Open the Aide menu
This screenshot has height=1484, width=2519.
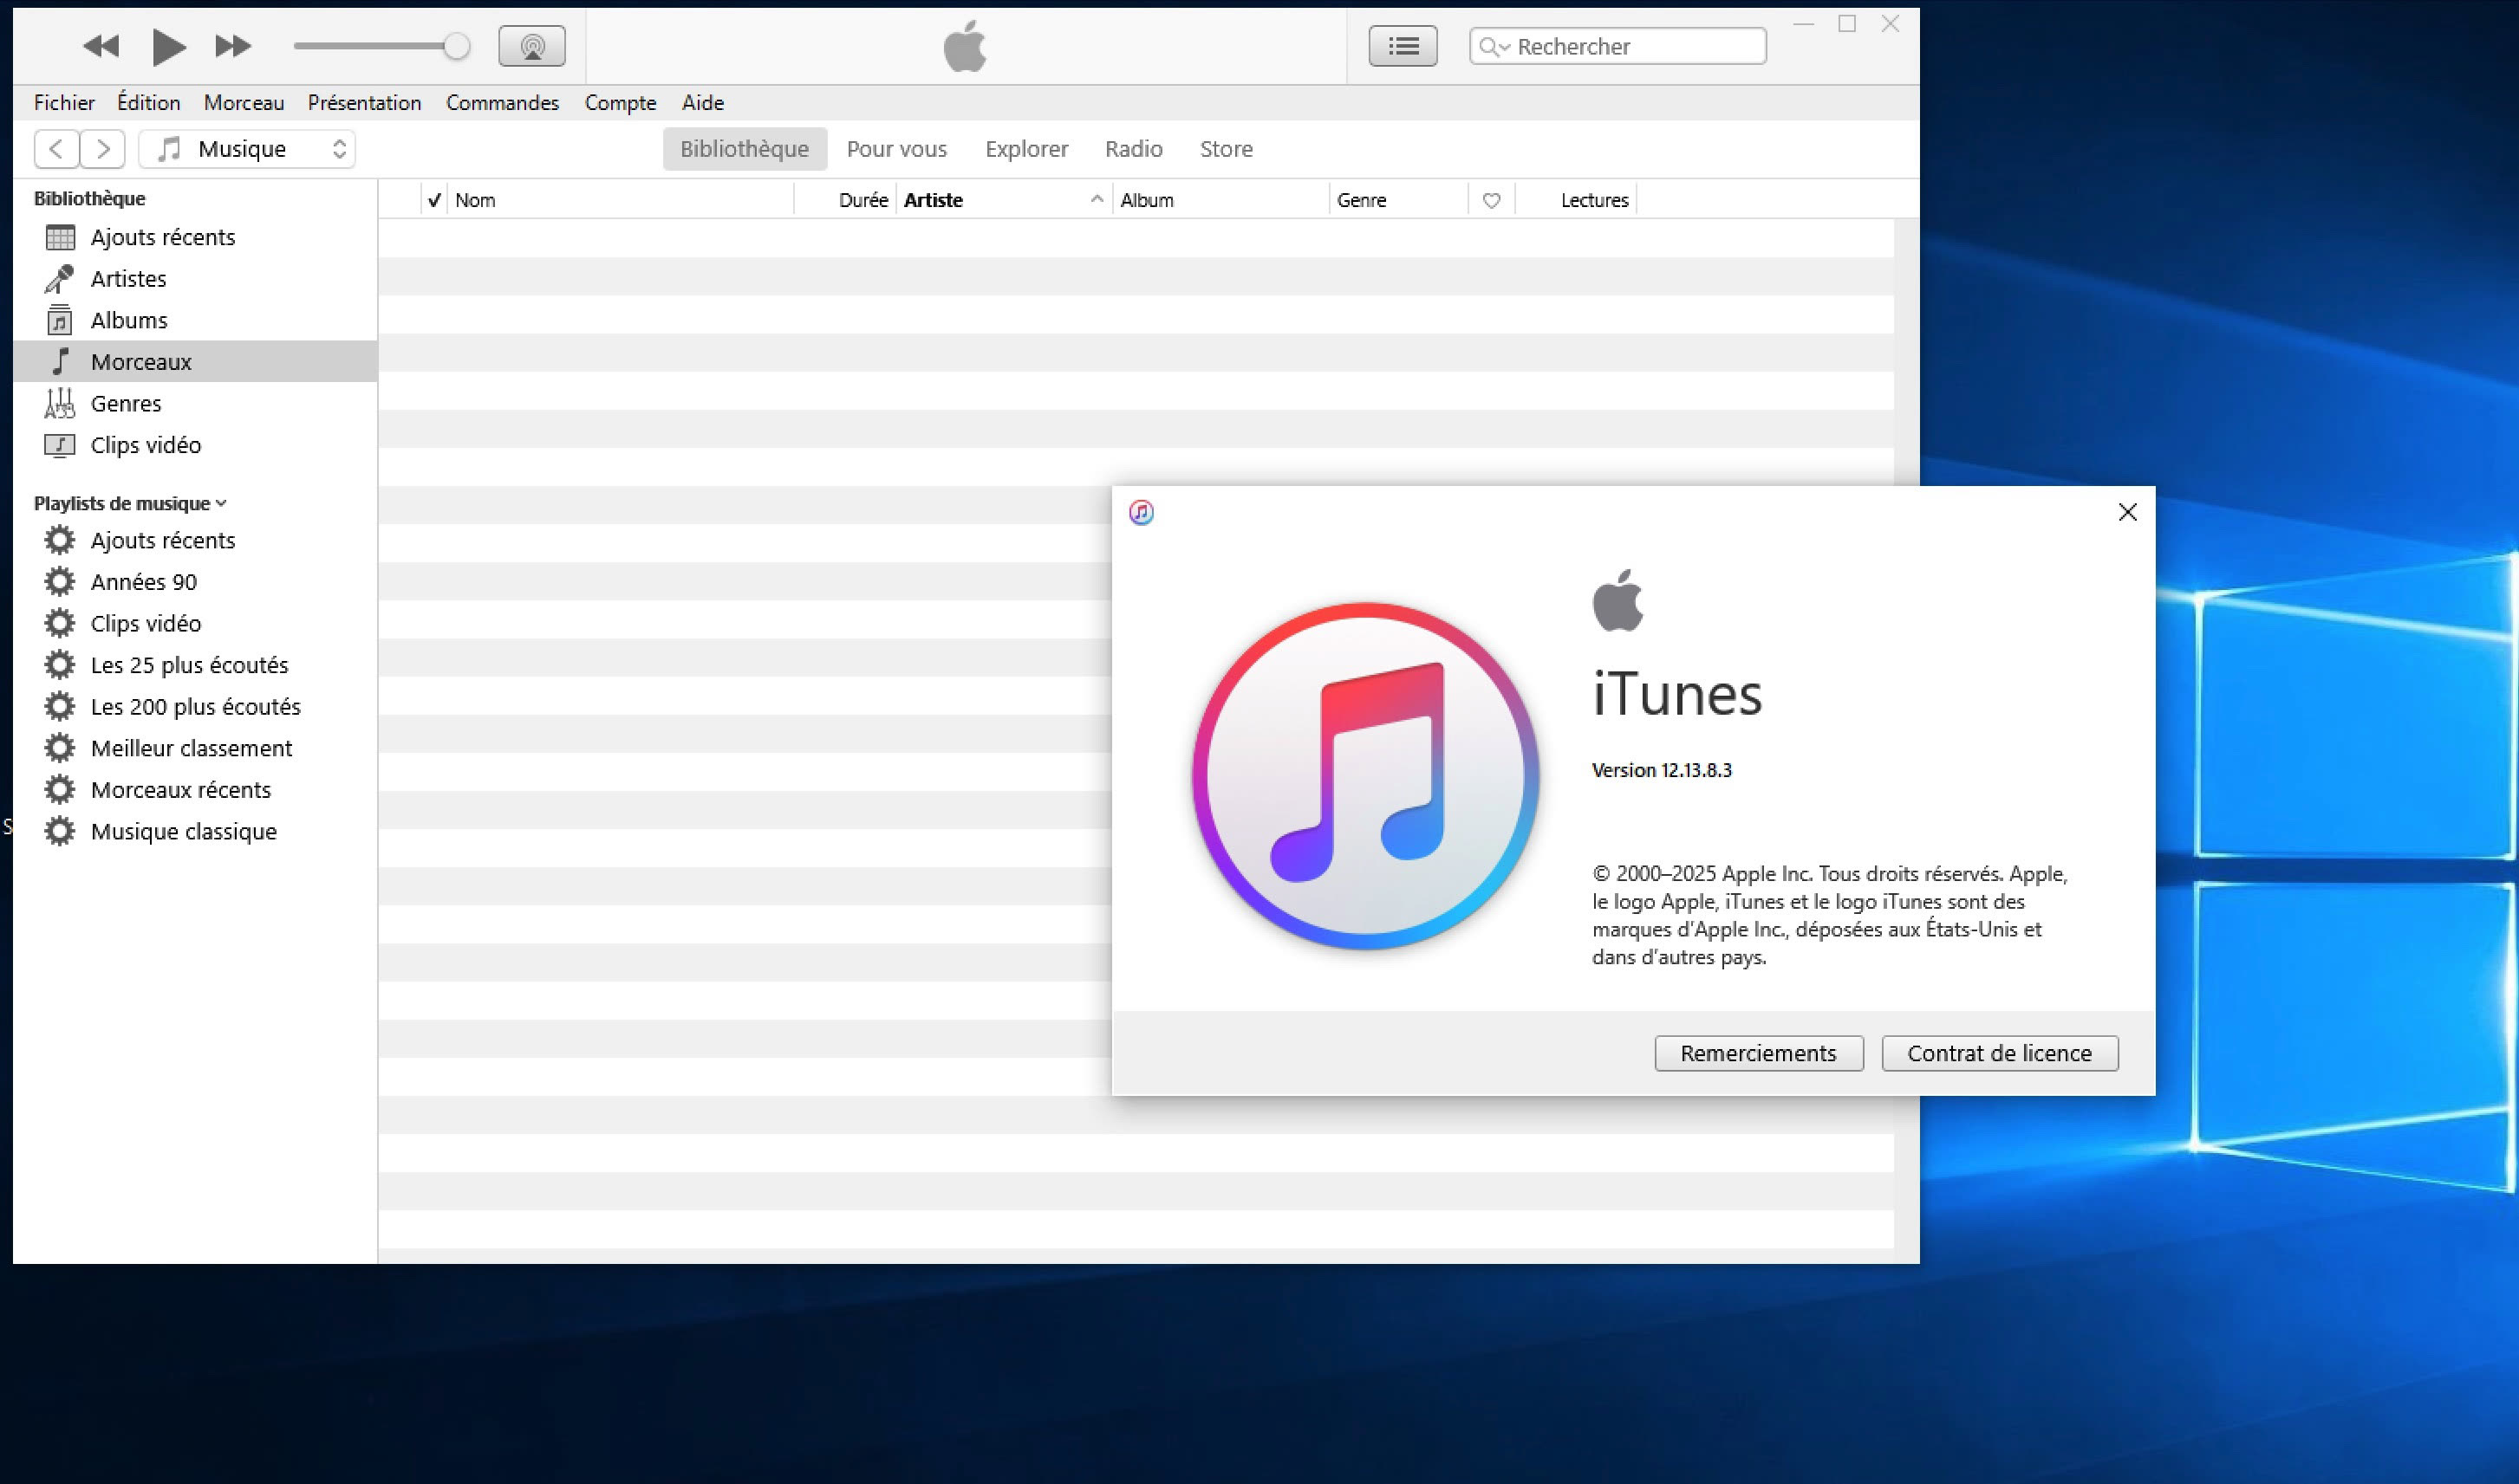(x=702, y=102)
